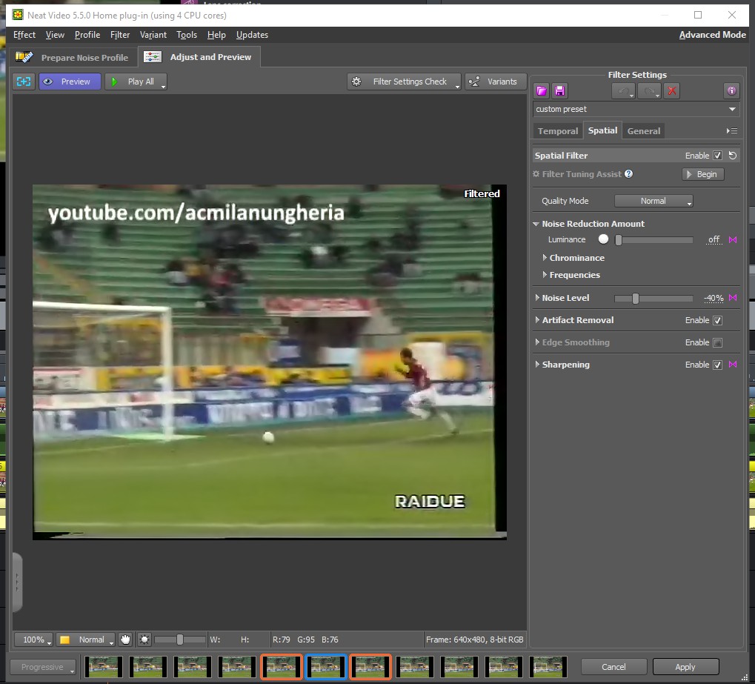Click the brightness sun icon

click(144, 640)
